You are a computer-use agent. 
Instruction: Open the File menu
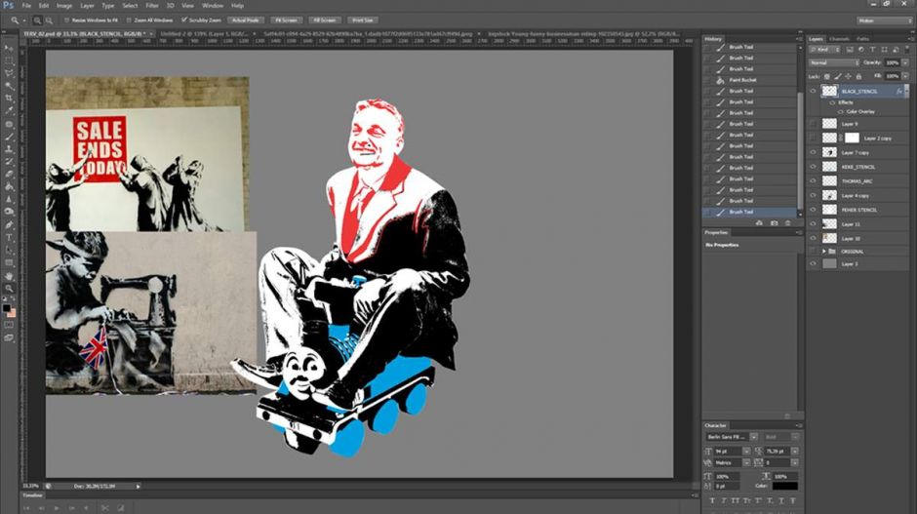tap(26, 6)
